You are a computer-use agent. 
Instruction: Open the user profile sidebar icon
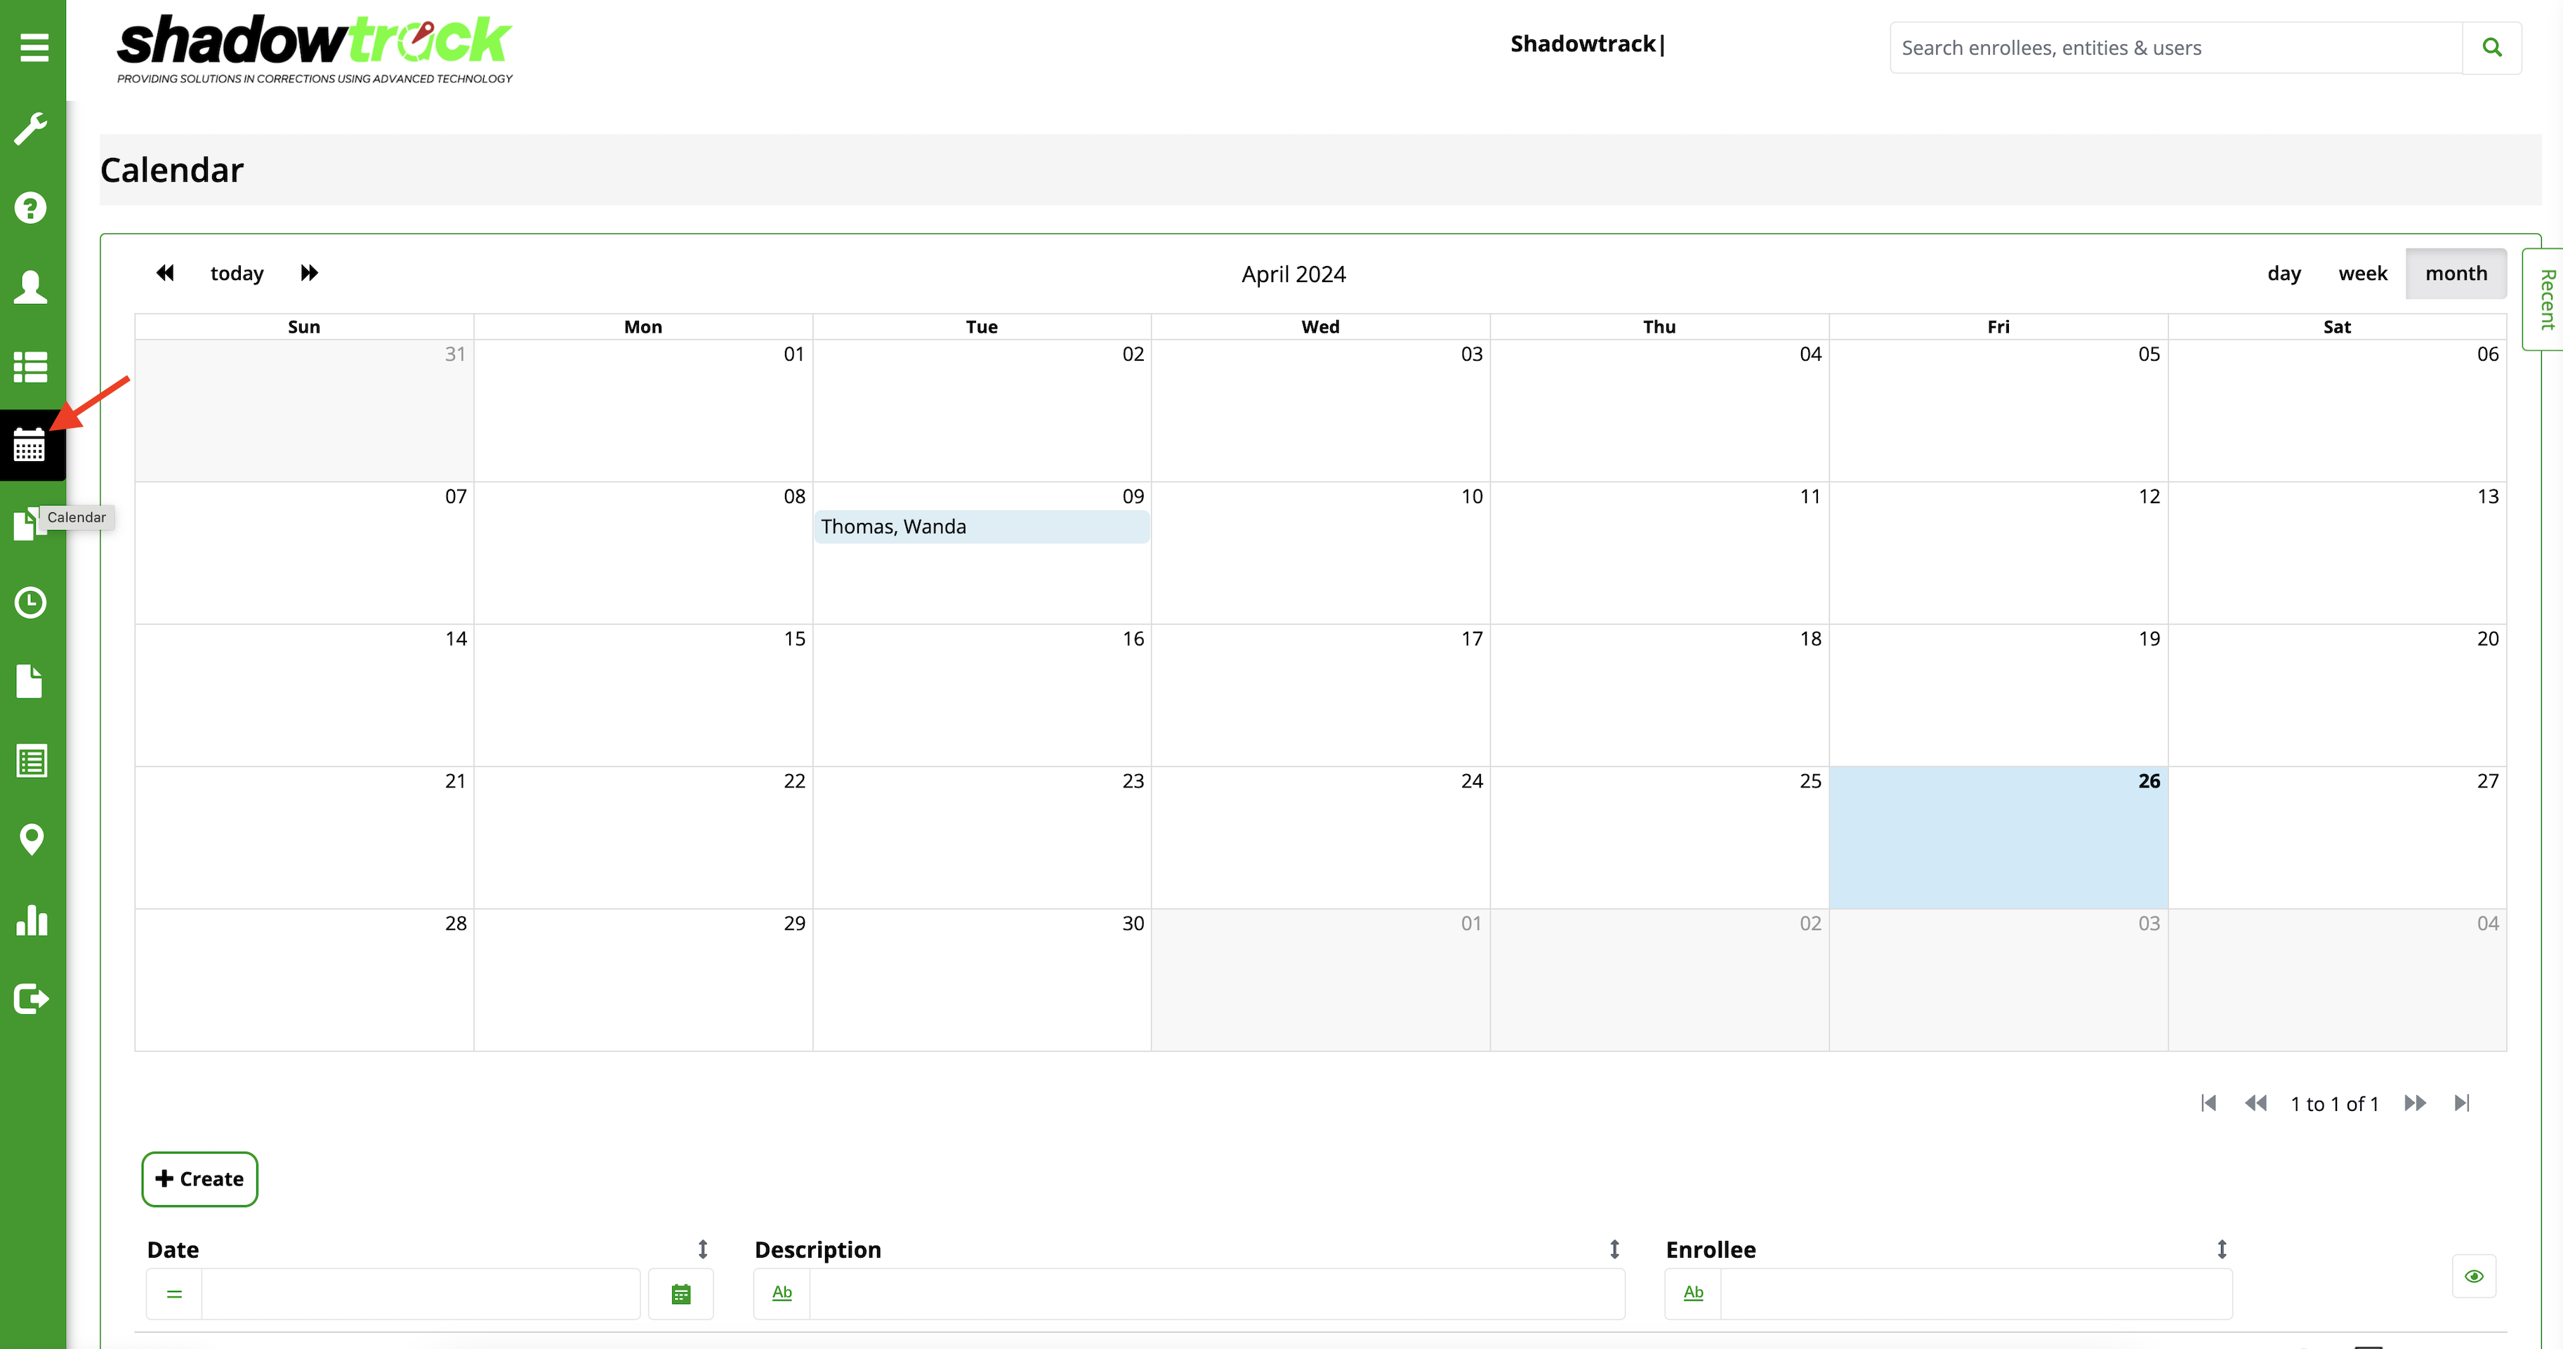point(31,288)
